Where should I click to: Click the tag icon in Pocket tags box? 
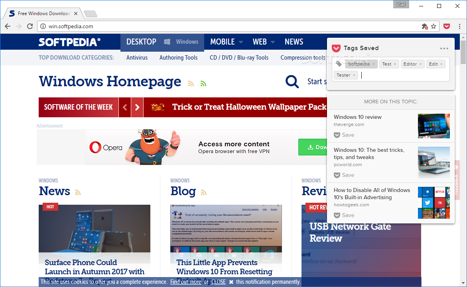pyautogui.click(x=339, y=64)
